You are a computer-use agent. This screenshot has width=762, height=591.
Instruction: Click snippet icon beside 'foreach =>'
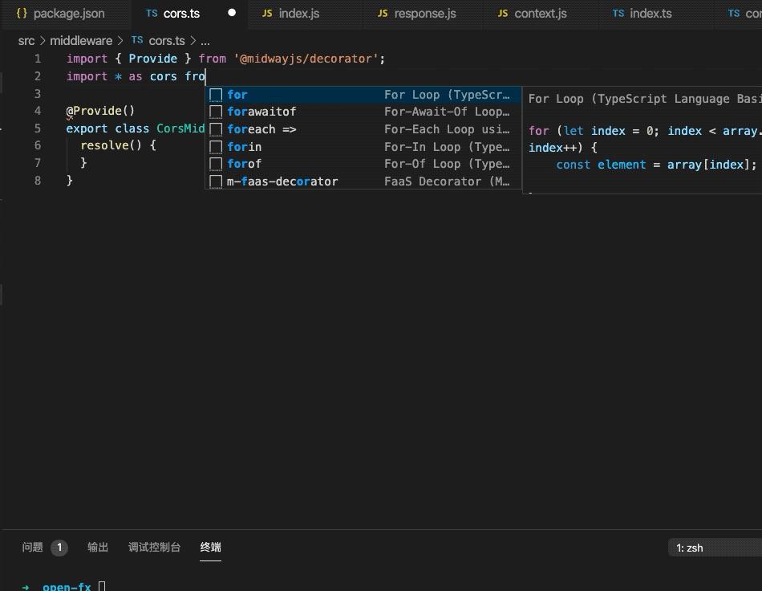(216, 129)
